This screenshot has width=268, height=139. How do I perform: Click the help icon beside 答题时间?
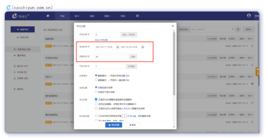[x=89, y=56]
